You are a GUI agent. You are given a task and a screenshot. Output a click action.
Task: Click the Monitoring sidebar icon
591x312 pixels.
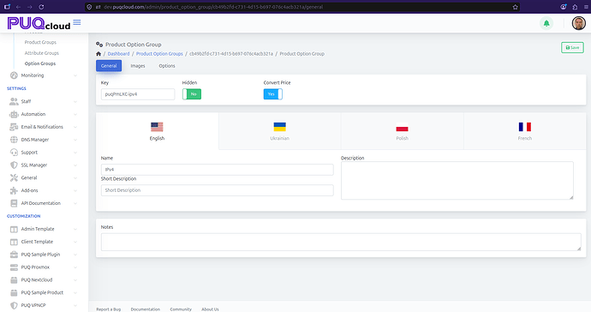click(x=14, y=75)
